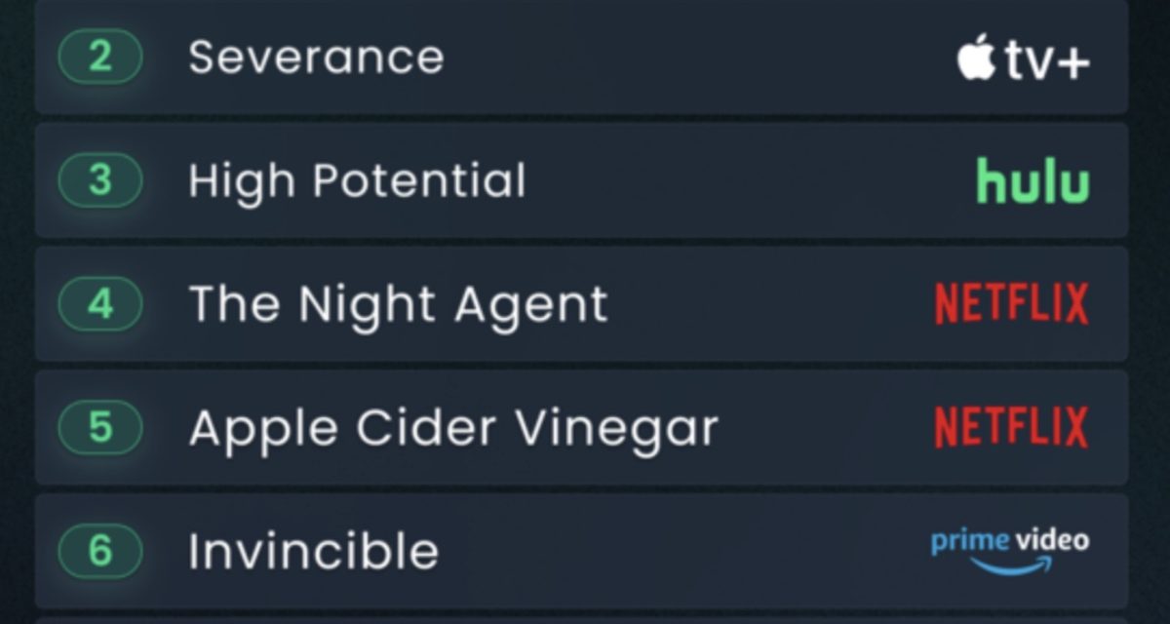Viewport: 1170px width, 624px height.
Task: Click empty space in the Invincible row
Action: [x=682, y=551]
